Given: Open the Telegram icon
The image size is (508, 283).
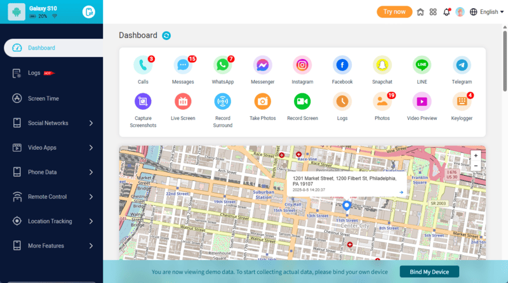Looking at the screenshot, I should pos(462,65).
